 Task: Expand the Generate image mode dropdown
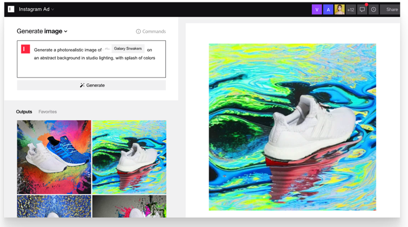coord(42,31)
